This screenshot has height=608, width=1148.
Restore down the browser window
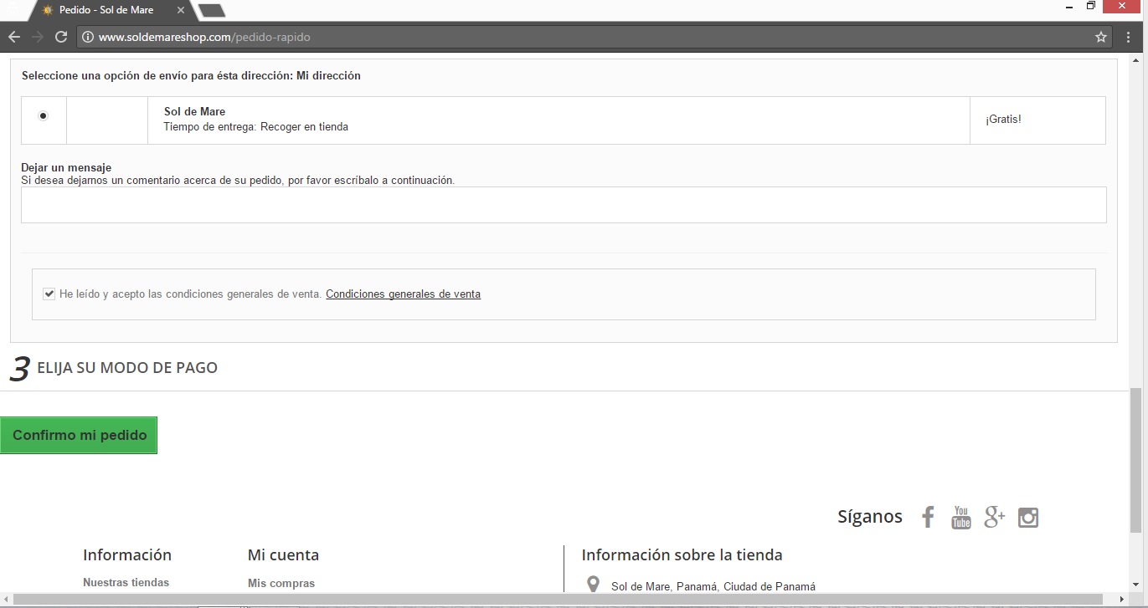[1091, 6]
